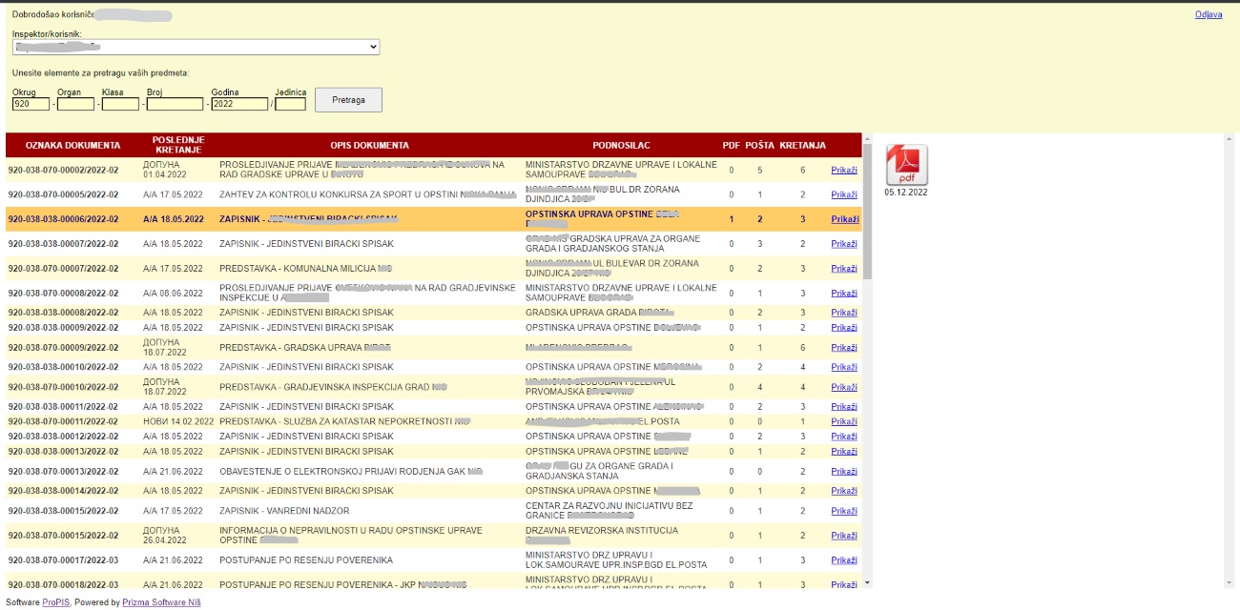The image size is (1240, 610).
Task: Open the PDF document icon dated 05.12.2022
Action: click(x=906, y=165)
